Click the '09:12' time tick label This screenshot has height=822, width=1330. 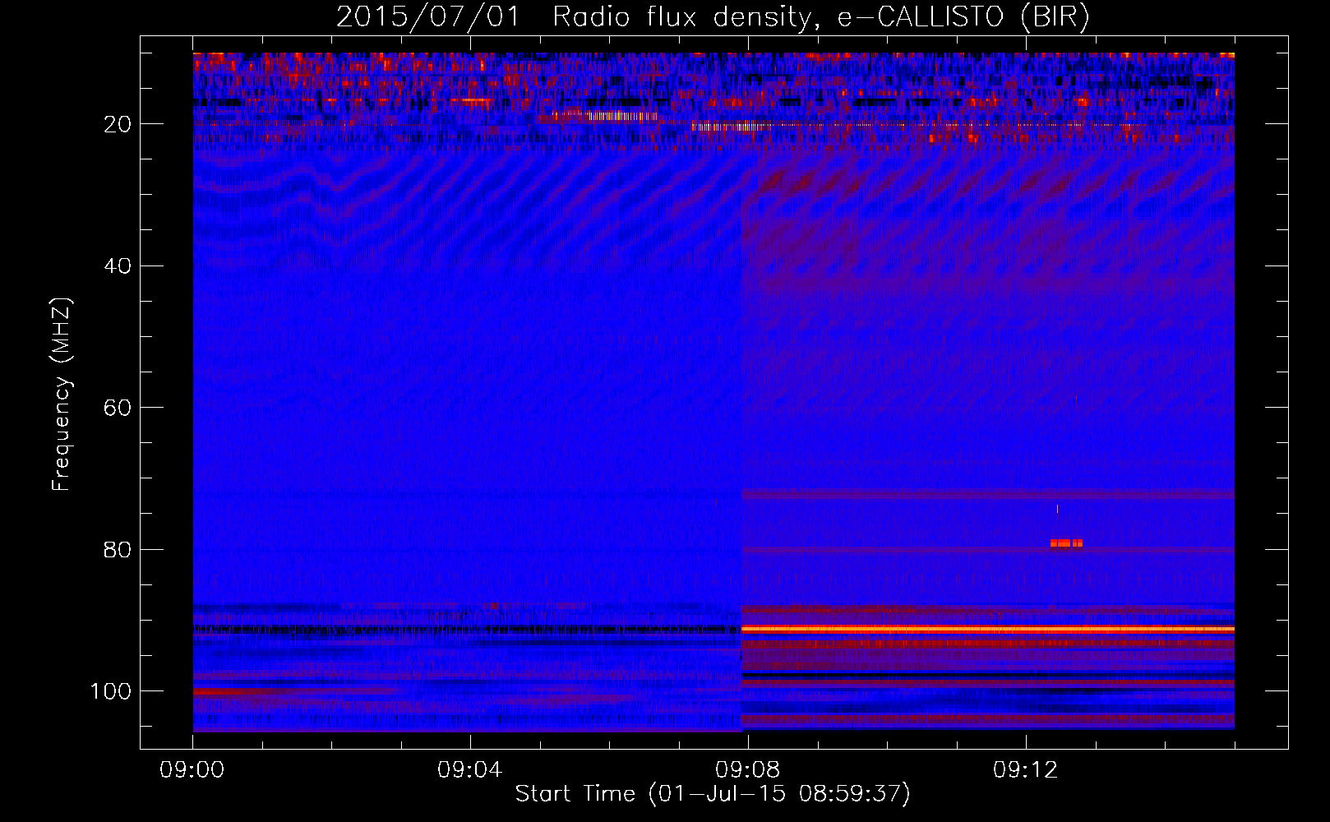(1025, 770)
